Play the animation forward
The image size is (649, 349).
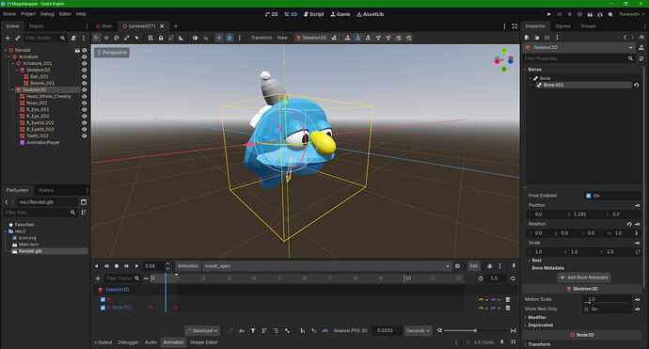tap(136, 266)
